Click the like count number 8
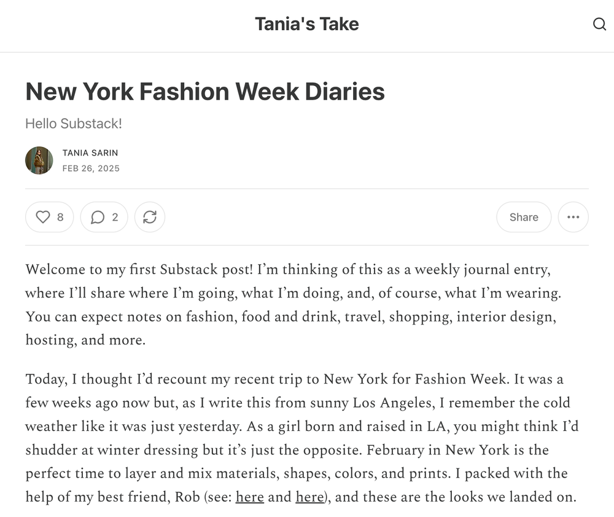This screenshot has width=614, height=517. (60, 217)
